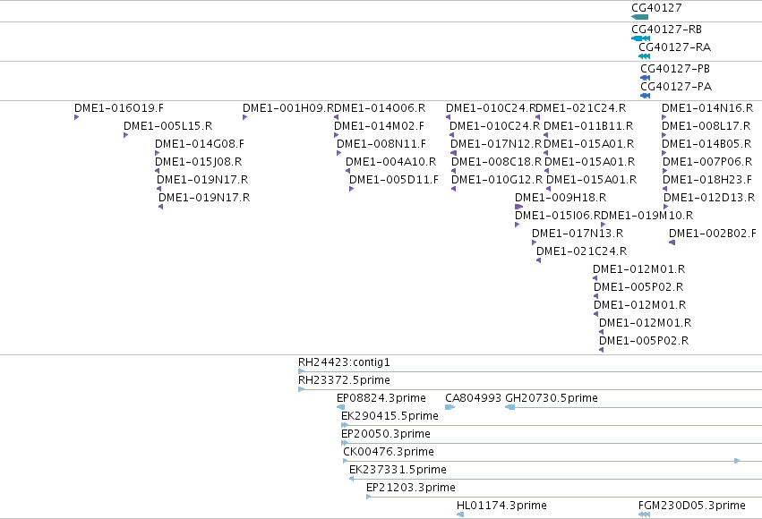Image resolution: width=762 pixels, height=519 pixels.
Task: Click the blue arrow under EP08824.3prime
Action: (x=340, y=407)
